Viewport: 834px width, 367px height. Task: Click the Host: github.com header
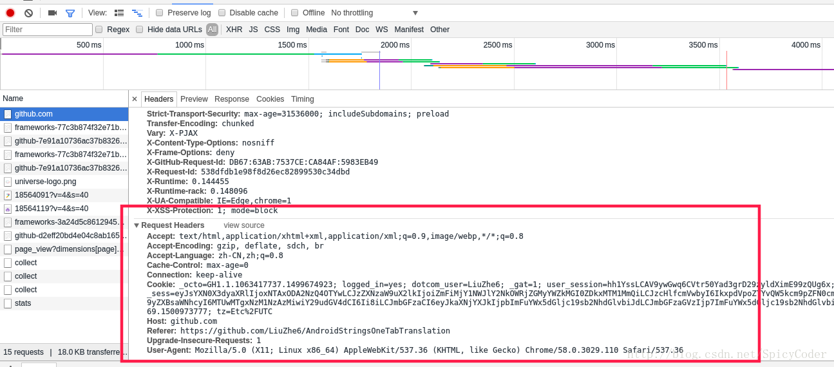click(182, 321)
